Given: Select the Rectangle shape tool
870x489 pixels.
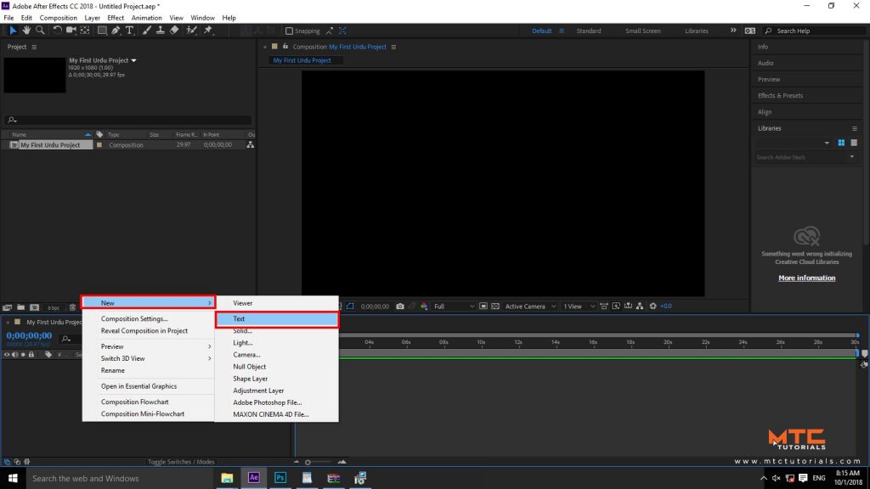Looking at the screenshot, I should pos(102,31).
